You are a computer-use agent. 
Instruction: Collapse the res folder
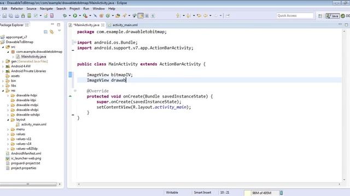coord(3,91)
